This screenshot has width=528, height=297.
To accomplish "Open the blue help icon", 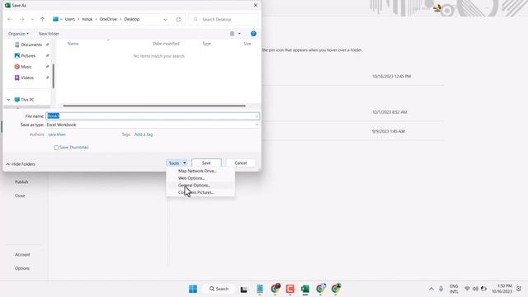I will click(253, 34).
